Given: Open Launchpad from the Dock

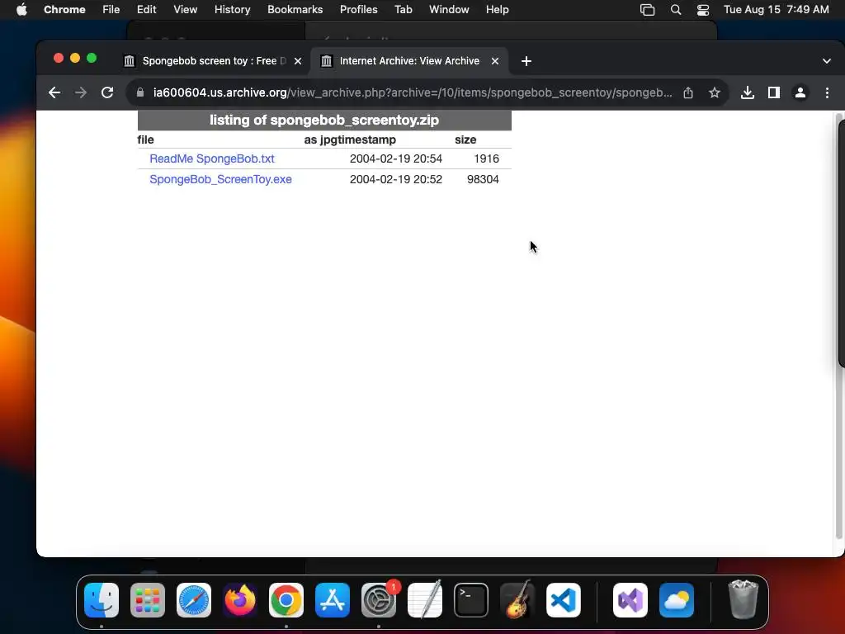Looking at the screenshot, I should pyautogui.click(x=148, y=600).
